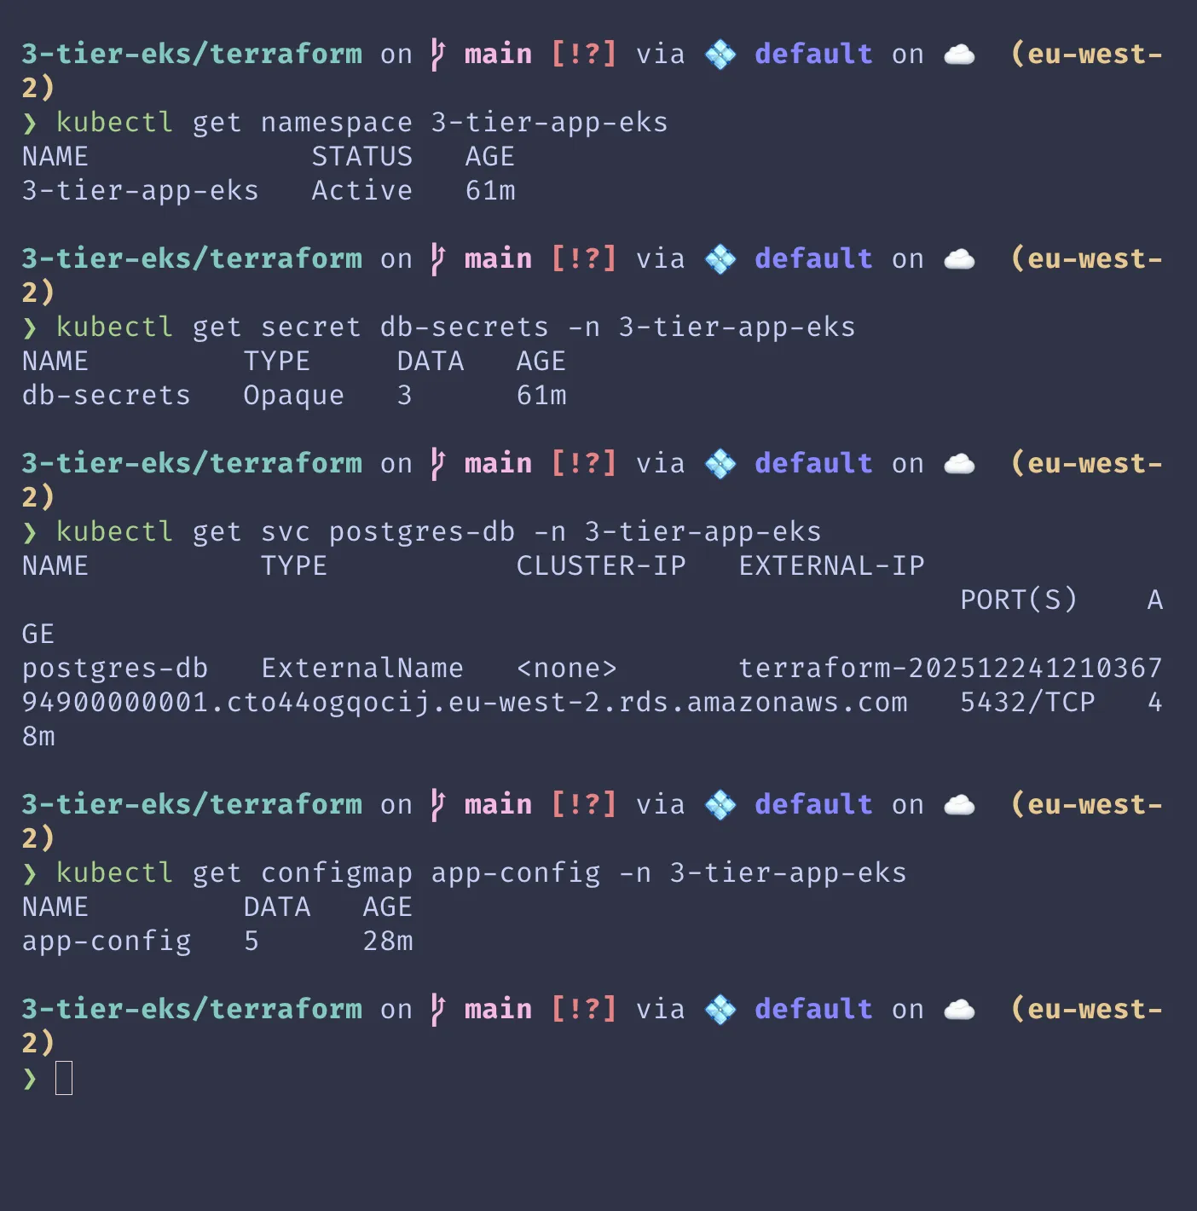The width and height of the screenshot is (1197, 1211).
Task: Click the cloud icon in the bottom prompt line
Action: (959, 1010)
